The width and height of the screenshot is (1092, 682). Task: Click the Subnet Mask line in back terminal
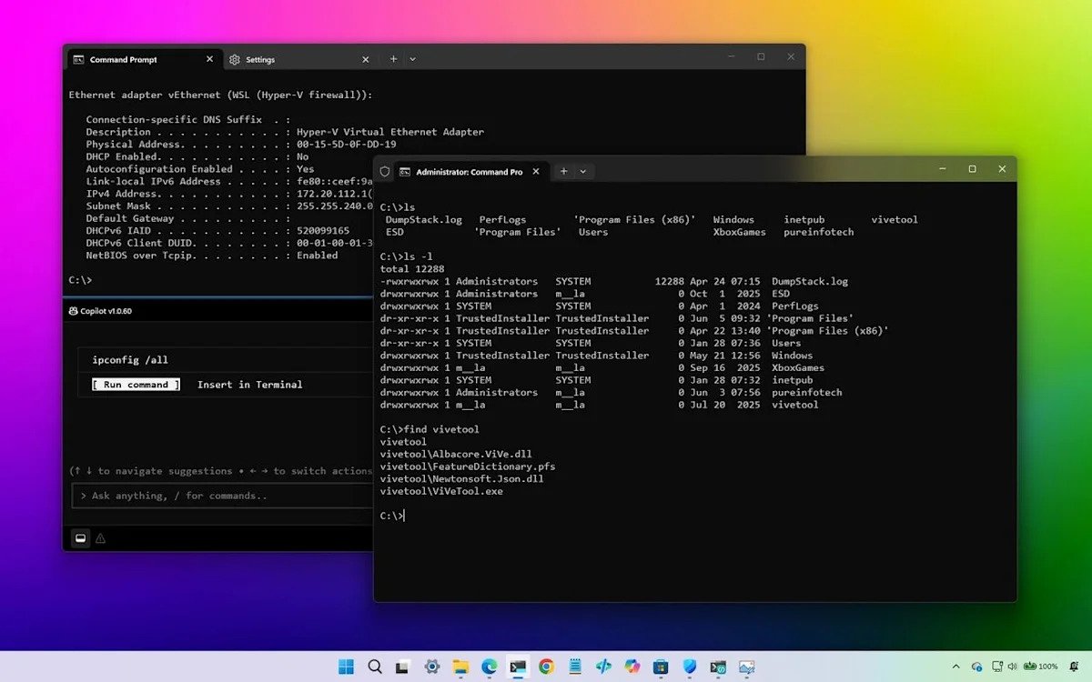point(228,206)
